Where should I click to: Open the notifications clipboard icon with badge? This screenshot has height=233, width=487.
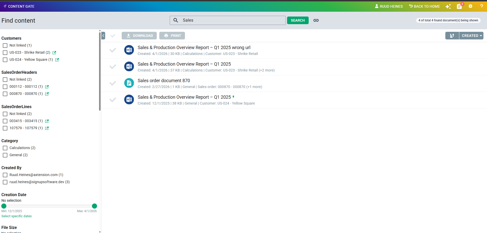point(460,6)
